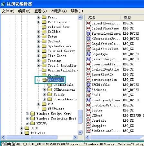
Task: Click the Shell string value icon
Action: click(x=88, y=95)
